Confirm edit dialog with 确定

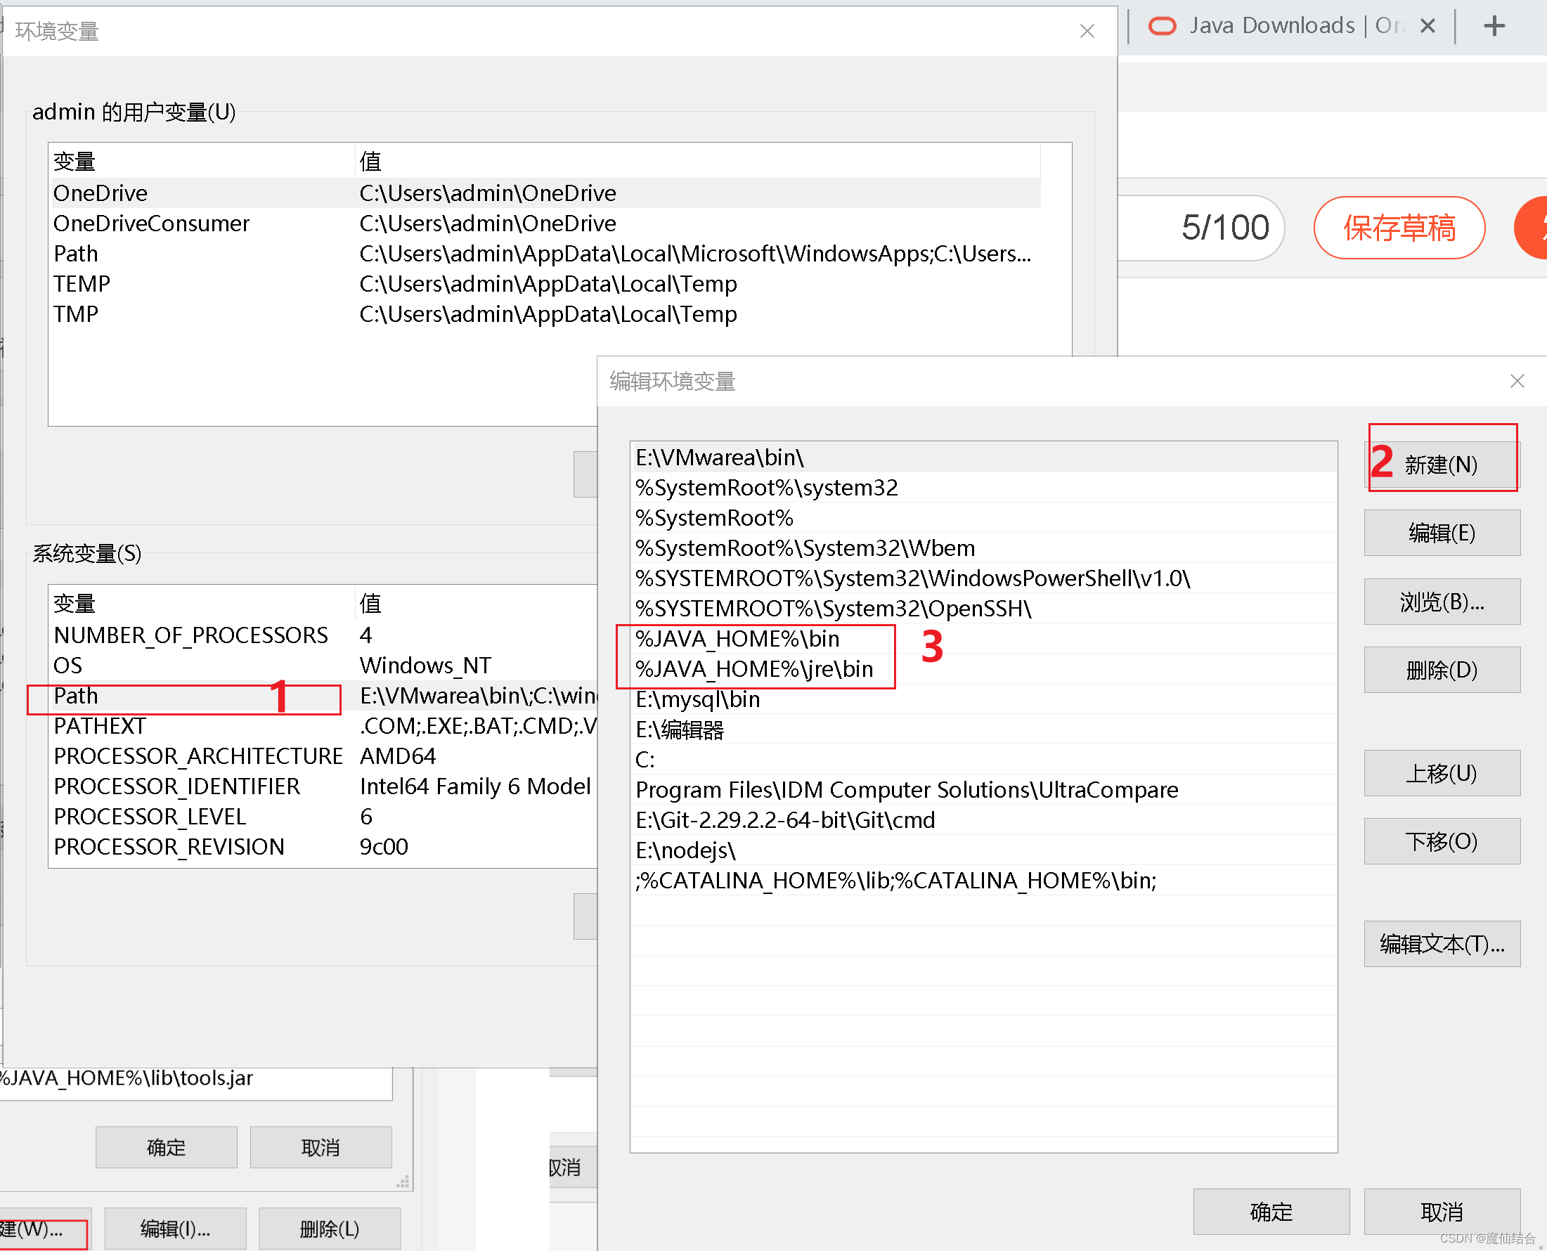[x=1271, y=1212]
